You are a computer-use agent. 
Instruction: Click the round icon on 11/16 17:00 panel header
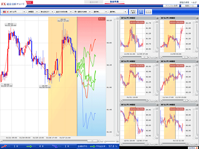pos(197,61)
